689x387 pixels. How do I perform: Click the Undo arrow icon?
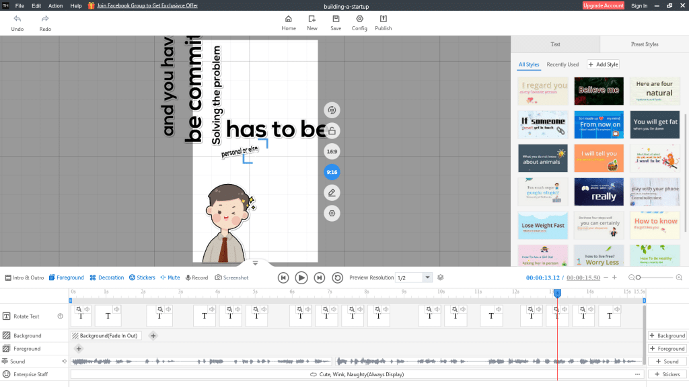[17, 19]
